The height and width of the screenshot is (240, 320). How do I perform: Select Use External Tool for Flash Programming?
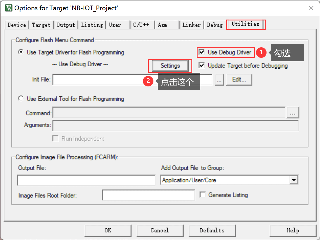tap(21, 99)
